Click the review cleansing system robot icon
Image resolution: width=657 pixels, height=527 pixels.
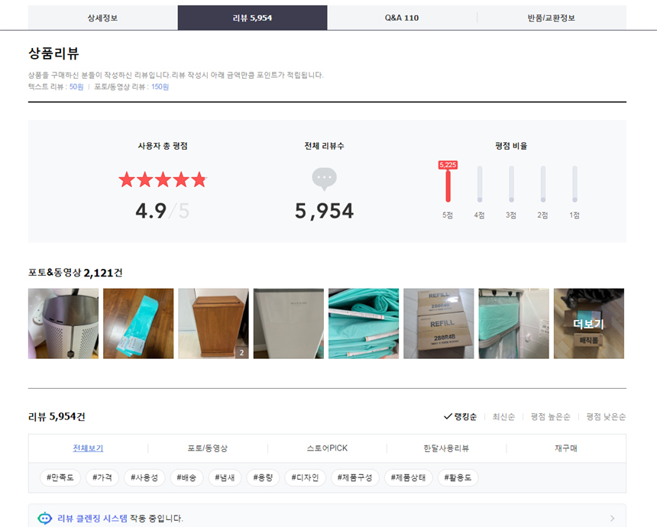pos(45,519)
